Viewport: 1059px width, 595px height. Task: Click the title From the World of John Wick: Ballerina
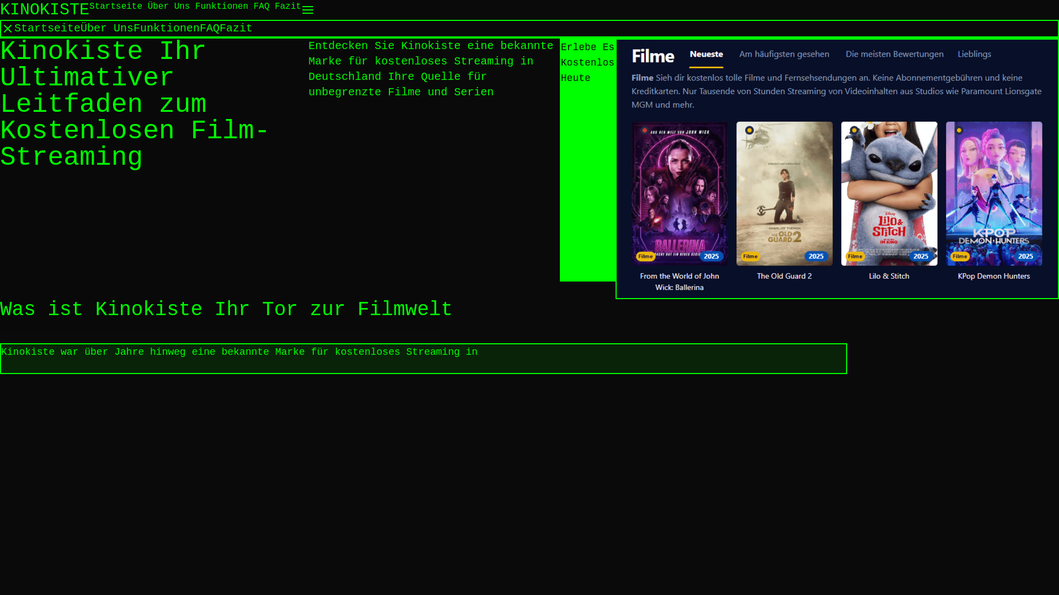click(680, 282)
